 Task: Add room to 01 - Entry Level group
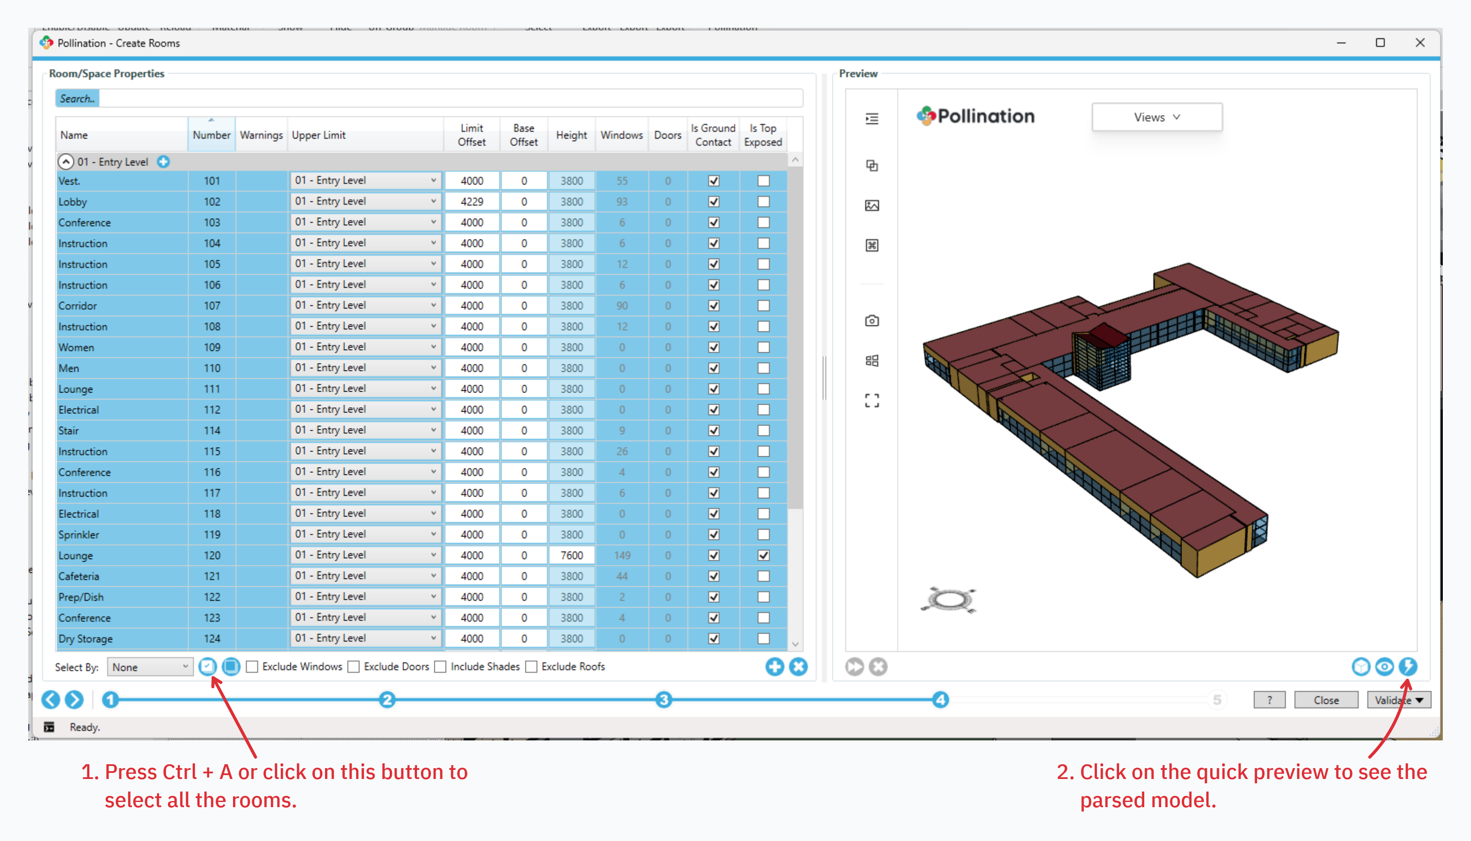click(164, 162)
